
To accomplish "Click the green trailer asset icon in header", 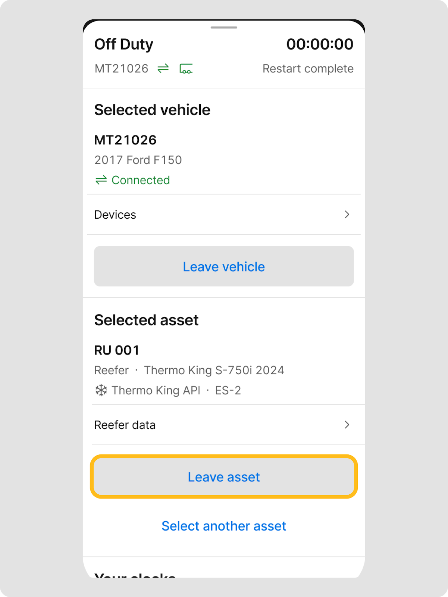I will (x=186, y=69).
